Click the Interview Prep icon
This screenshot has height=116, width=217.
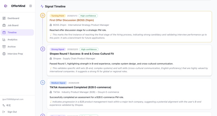tap(4, 54)
